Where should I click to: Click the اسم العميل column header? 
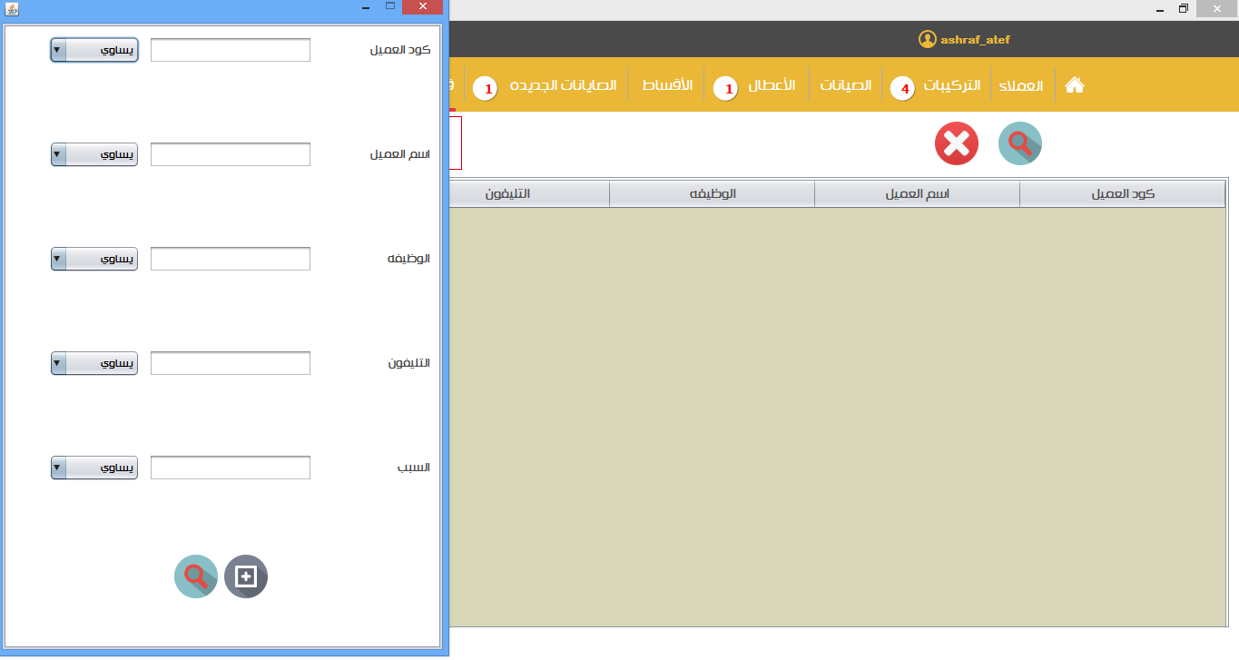pyautogui.click(x=917, y=193)
